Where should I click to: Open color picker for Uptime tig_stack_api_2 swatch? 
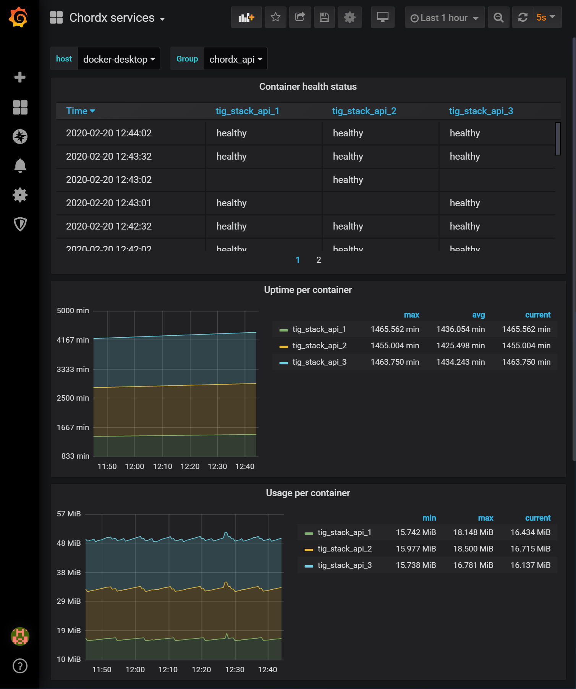click(284, 346)
